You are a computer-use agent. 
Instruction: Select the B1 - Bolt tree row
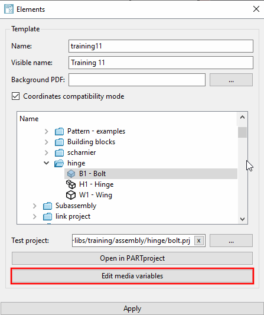pos(151,174)
